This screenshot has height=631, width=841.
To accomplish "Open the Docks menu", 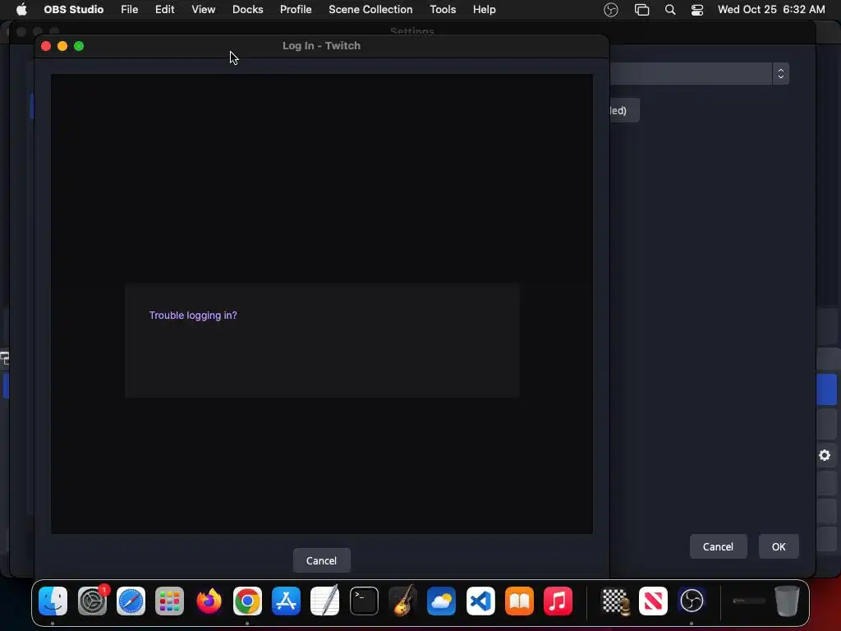I will pos(247,9).
